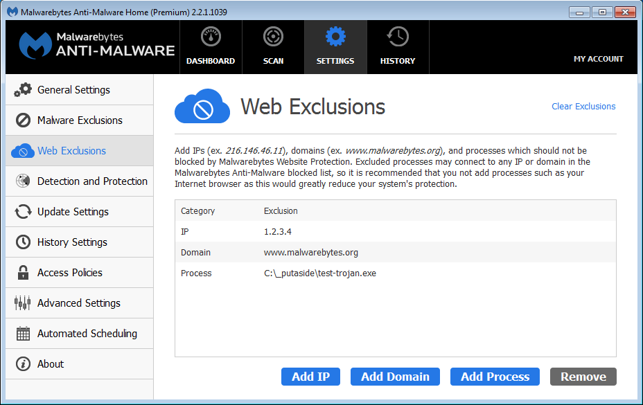Click the title bar Malwarebytes app icon
This screenshot has height=405, width=643.
pos(12,12)
